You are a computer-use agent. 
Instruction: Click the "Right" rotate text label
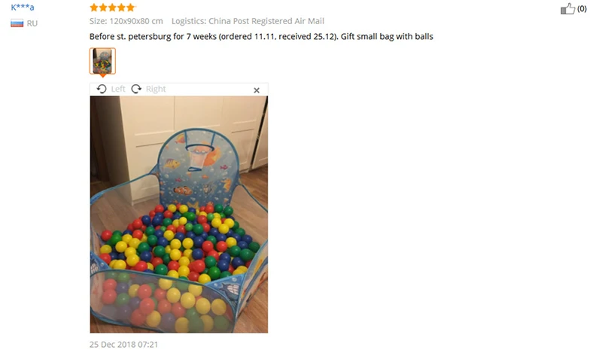[x=156, y=89]
